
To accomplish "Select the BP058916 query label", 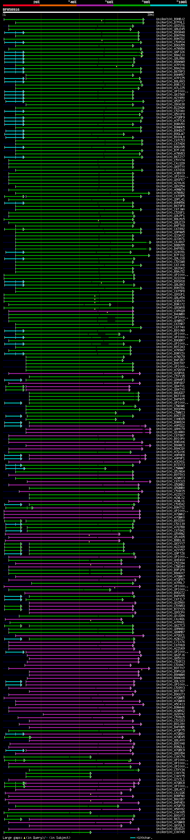I will (x=11, y=10).
